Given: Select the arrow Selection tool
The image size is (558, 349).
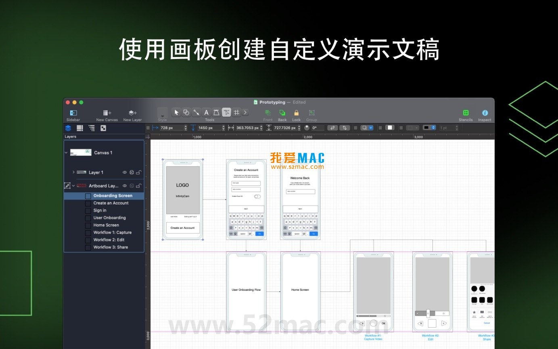Looking at the screenshot, I should (176, 112).
